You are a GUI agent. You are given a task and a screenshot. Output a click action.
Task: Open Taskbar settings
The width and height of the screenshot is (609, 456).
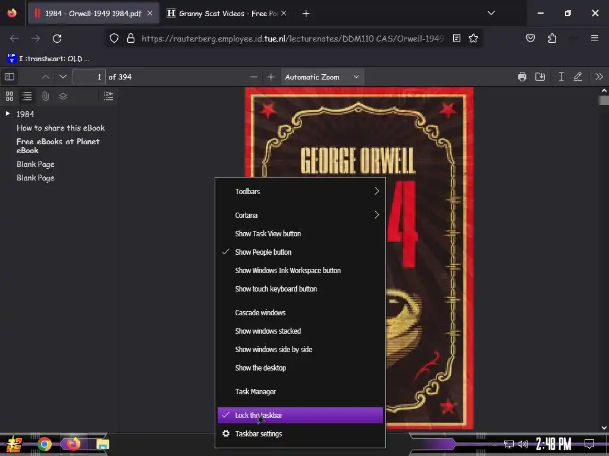[300, 434]
